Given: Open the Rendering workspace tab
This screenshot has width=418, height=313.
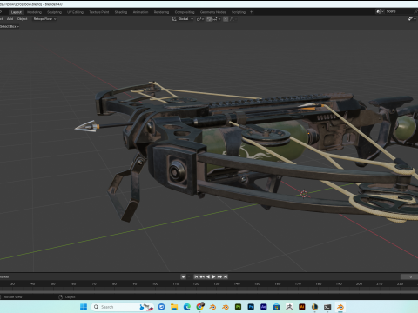Looking at the screenshot, I should coord(161,12).
